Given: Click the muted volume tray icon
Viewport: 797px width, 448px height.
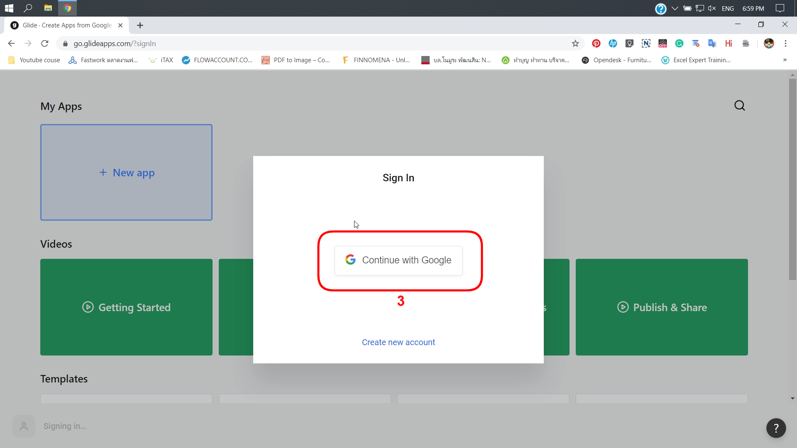Looking at the screenshot, I should click(x=712, y=8).
